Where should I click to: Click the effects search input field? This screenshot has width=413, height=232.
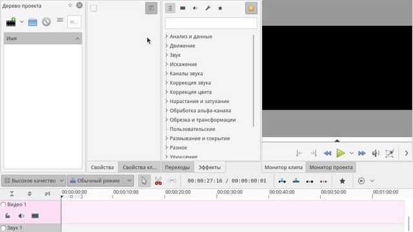click(211, 23)
